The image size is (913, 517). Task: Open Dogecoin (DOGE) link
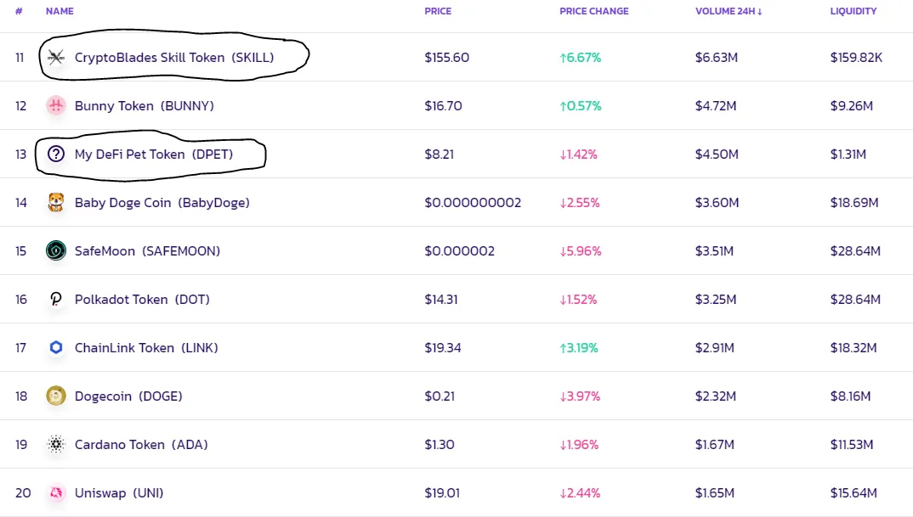128,396
